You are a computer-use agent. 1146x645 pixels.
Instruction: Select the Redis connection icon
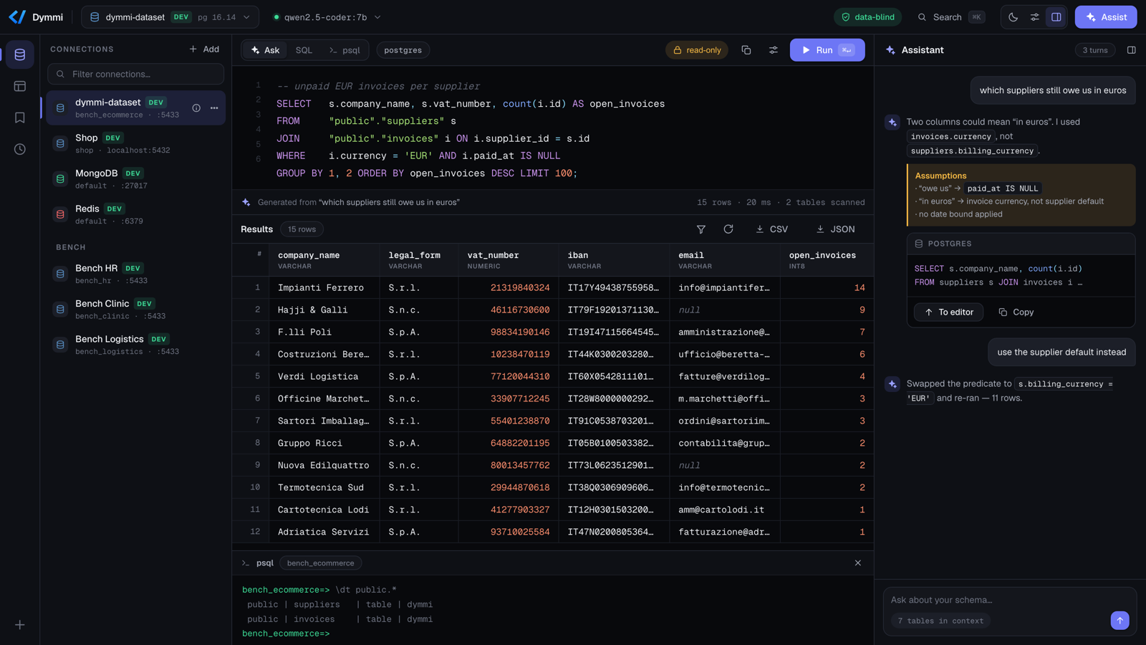click(60, 214)
